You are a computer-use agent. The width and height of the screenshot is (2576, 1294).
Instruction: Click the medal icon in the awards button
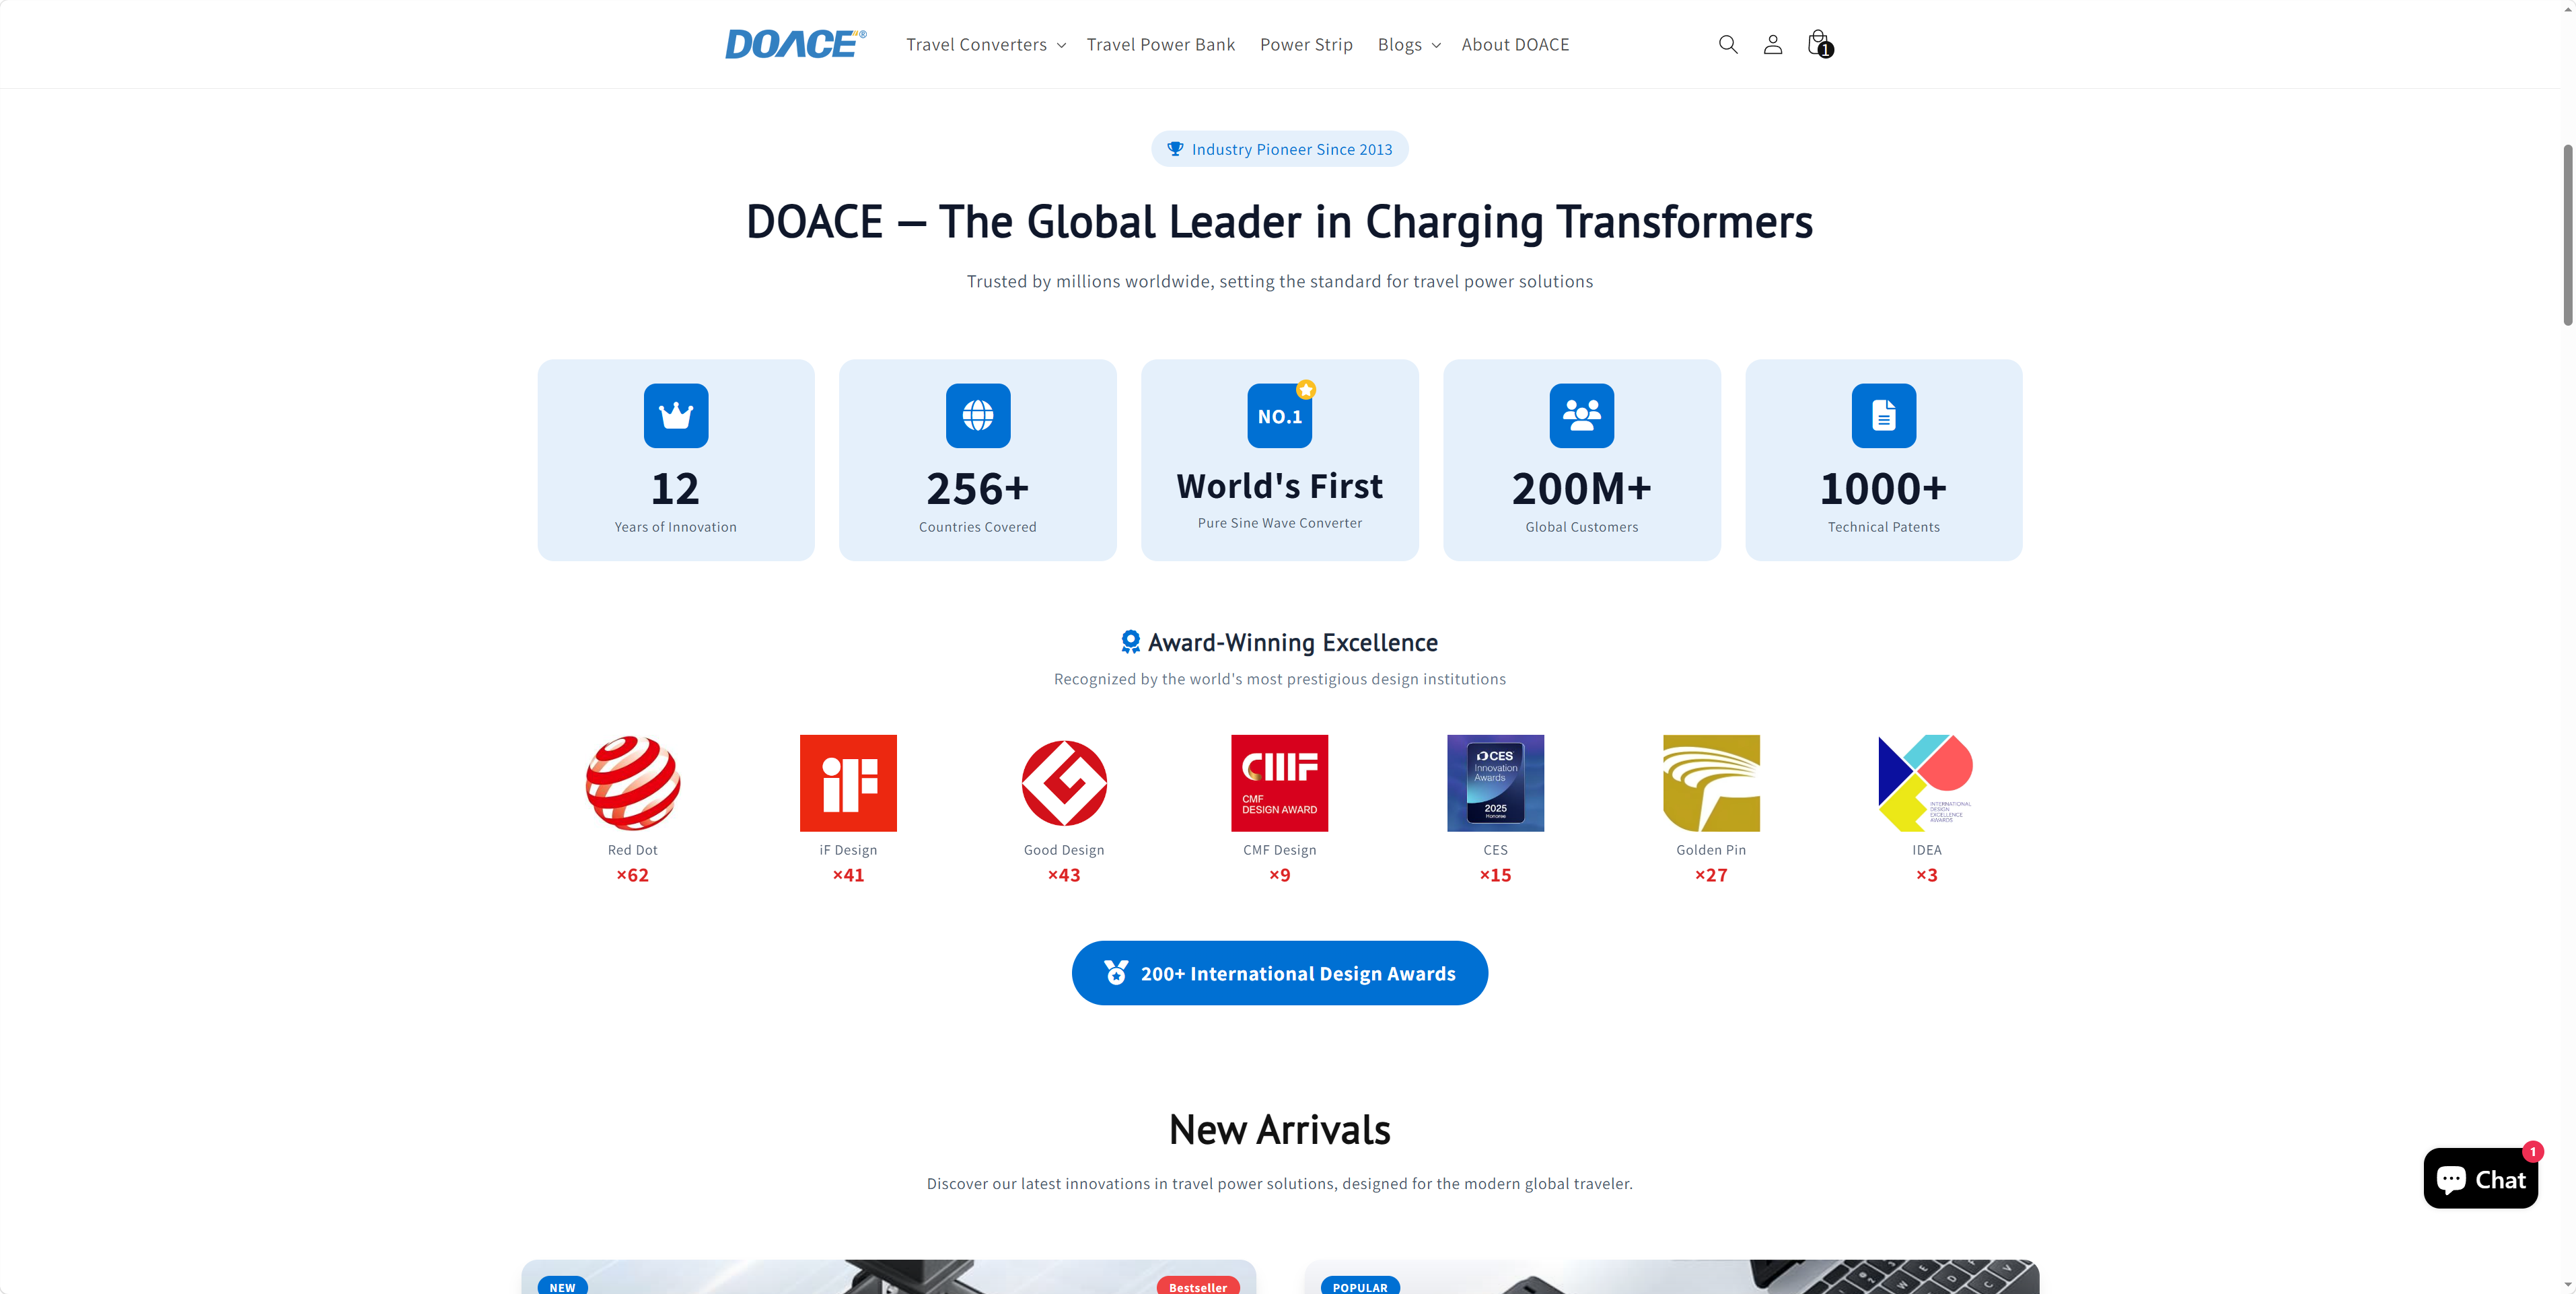click(1116, 972)
